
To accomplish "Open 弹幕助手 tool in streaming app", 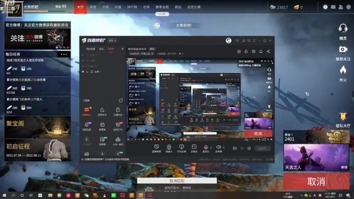I will (x=86, y=111).
